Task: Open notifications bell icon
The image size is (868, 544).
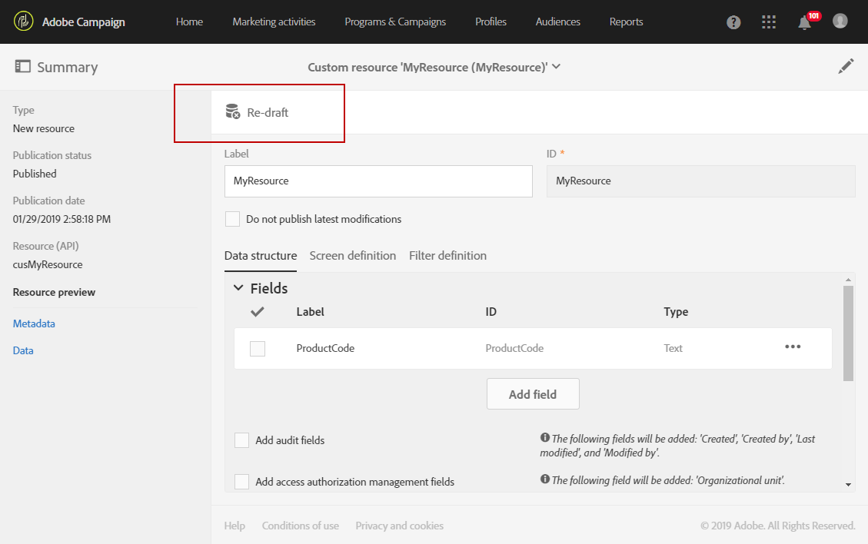Action: pyautogui.click(x=804, y=22)
